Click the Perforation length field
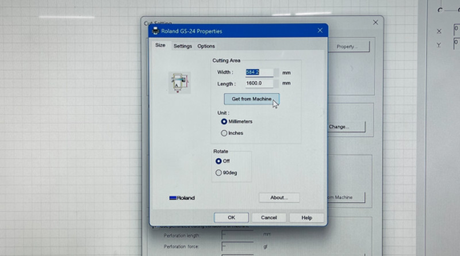The image size is (460, 256). [237, 235]
